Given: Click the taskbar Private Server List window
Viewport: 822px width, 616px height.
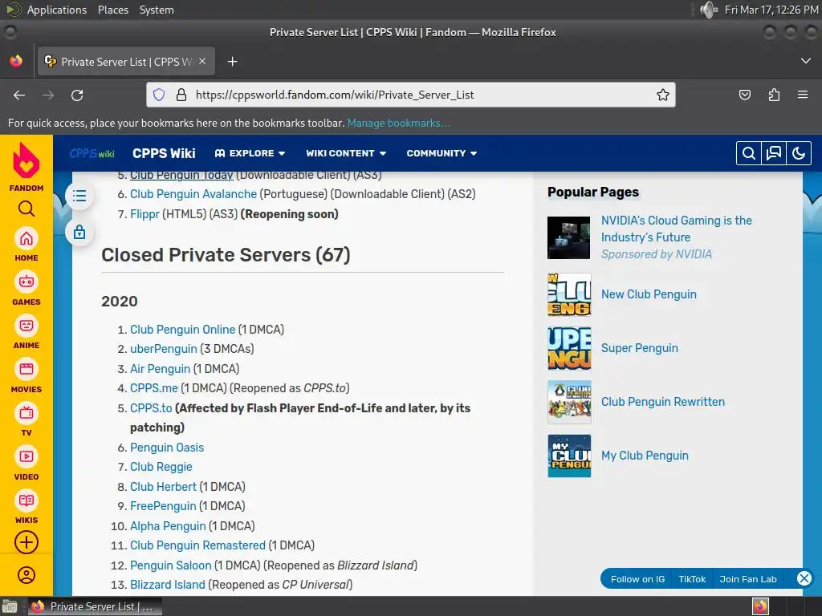Looking at the screenshot, I should (95, 606).
